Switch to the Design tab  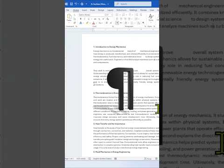[x=101, y=10]
